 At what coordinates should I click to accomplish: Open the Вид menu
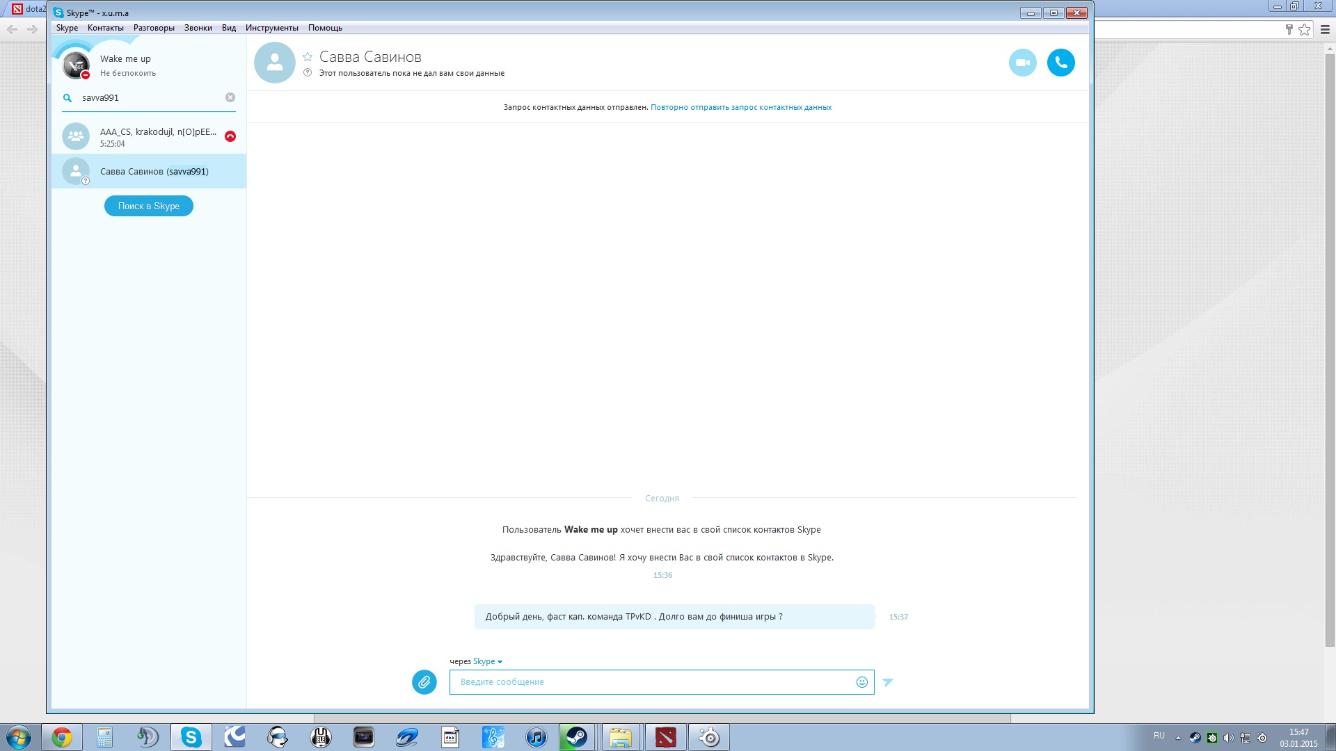[229, 28]
